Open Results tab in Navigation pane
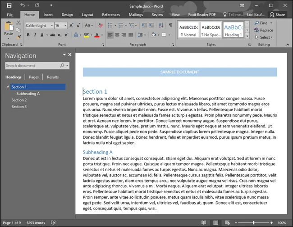 point(53,77)
